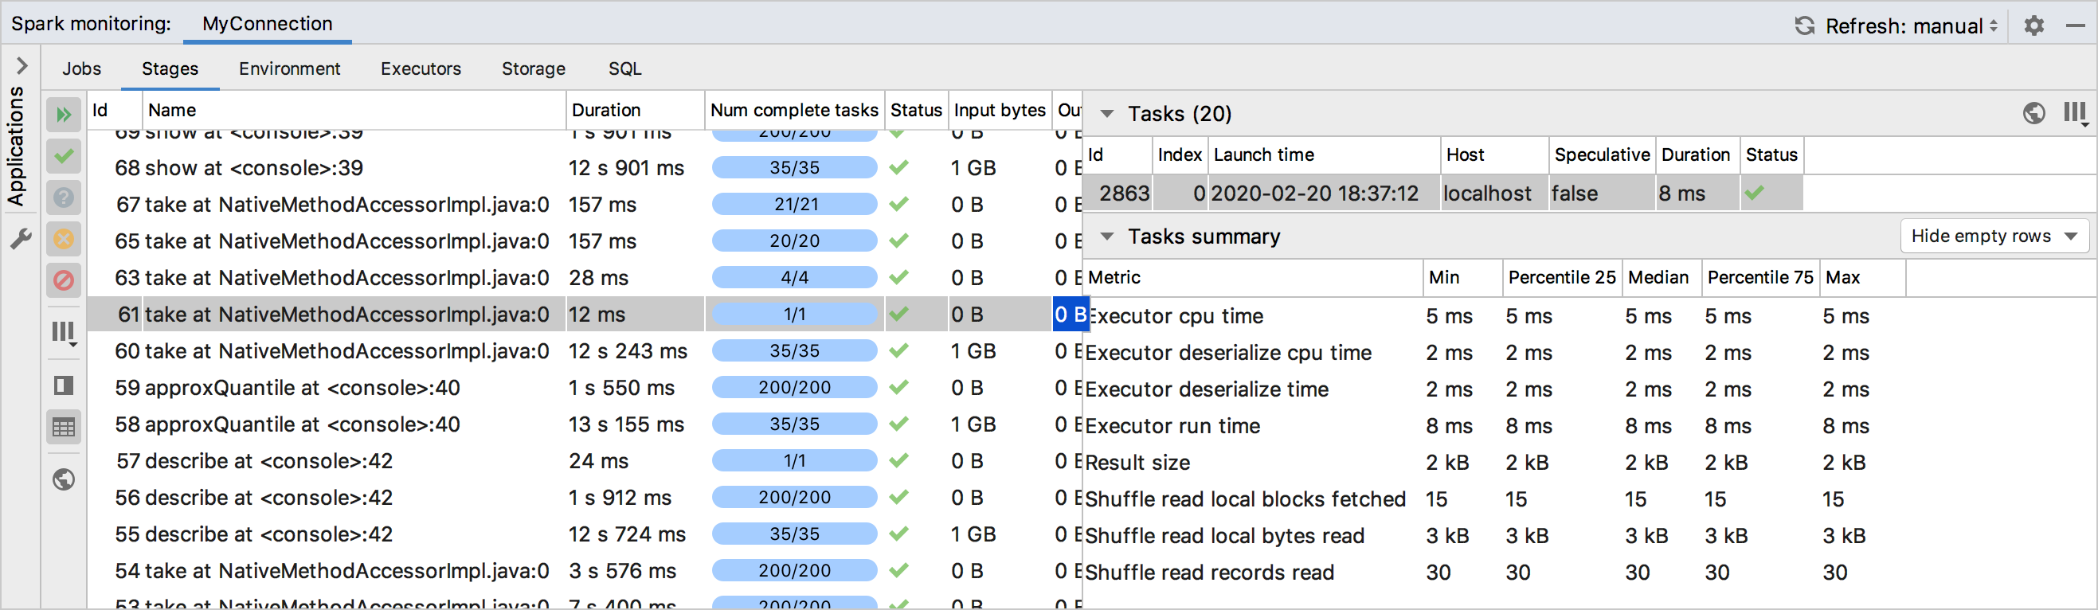Open the Refresh: manual interval dropdown
Viewport: 2098px width, 610px height.
pos(1911,26)
